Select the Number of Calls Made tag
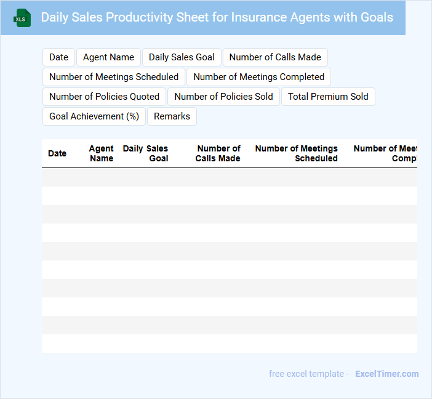This screenshot has height=399, width=432. pos(275,57)
